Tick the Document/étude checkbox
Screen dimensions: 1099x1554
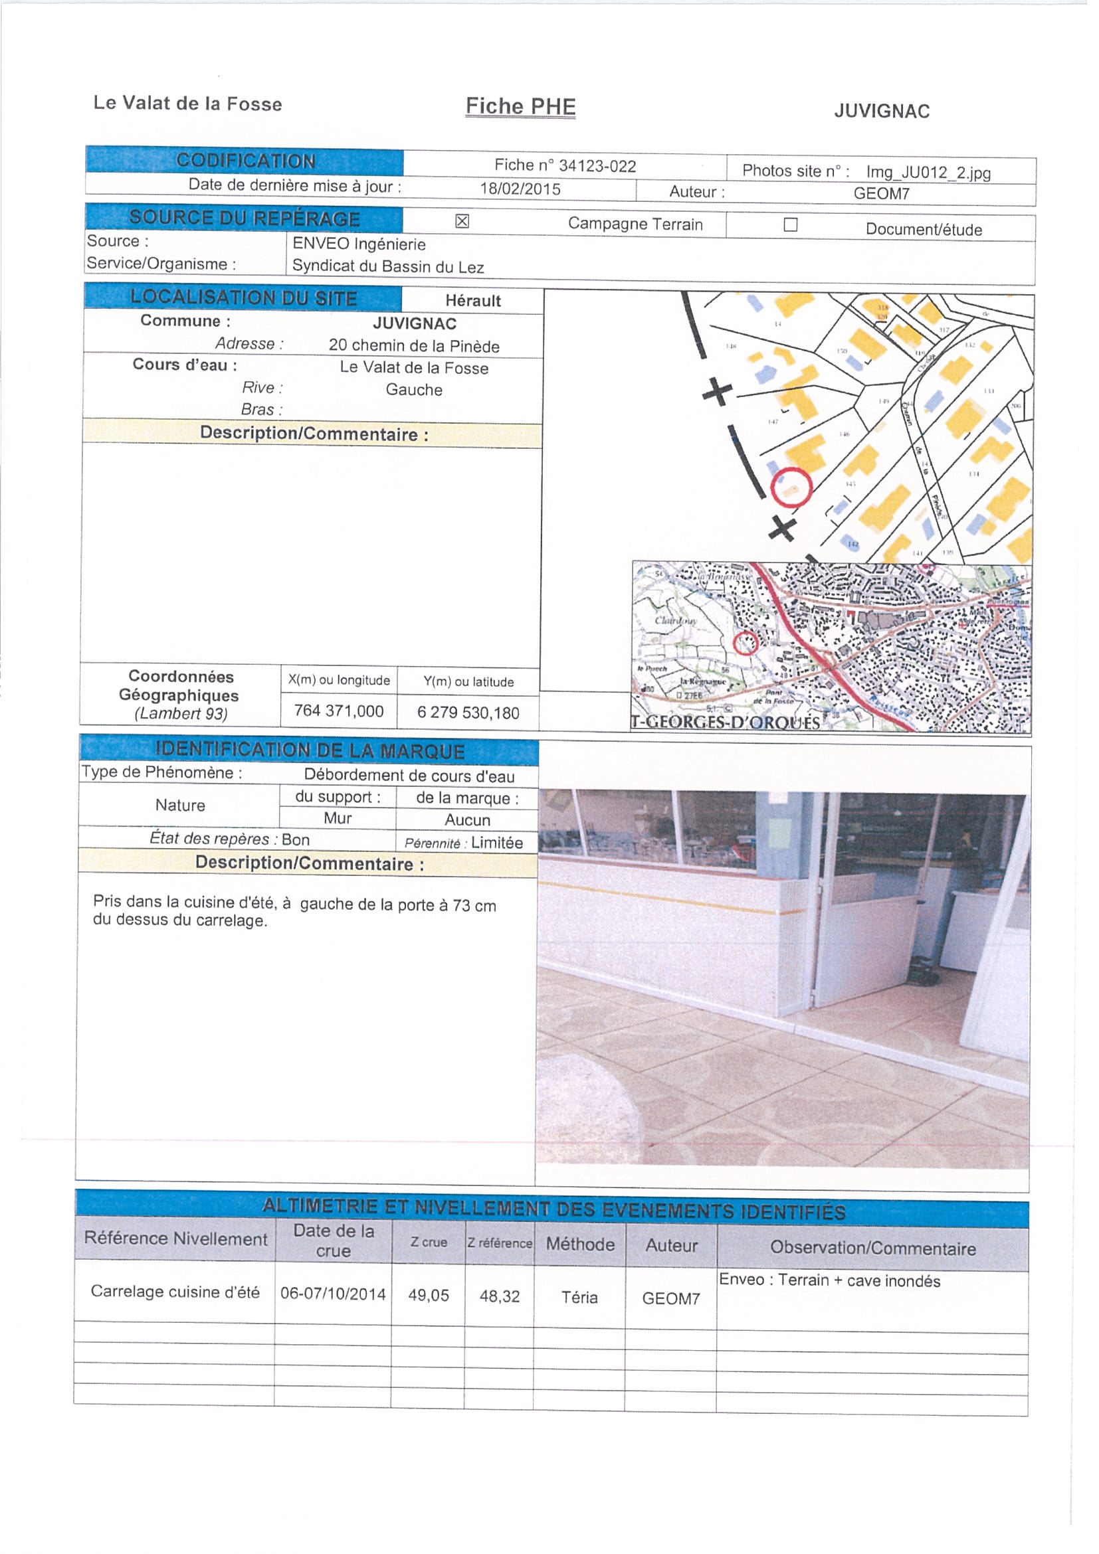click(790, 225)
